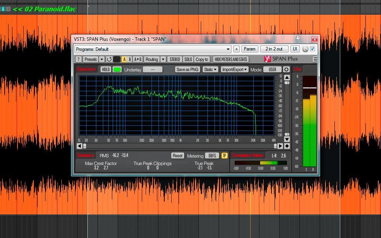The width and height of the screenshot is (381, 238).
Task: Select the A state slot
Action: 124,59
